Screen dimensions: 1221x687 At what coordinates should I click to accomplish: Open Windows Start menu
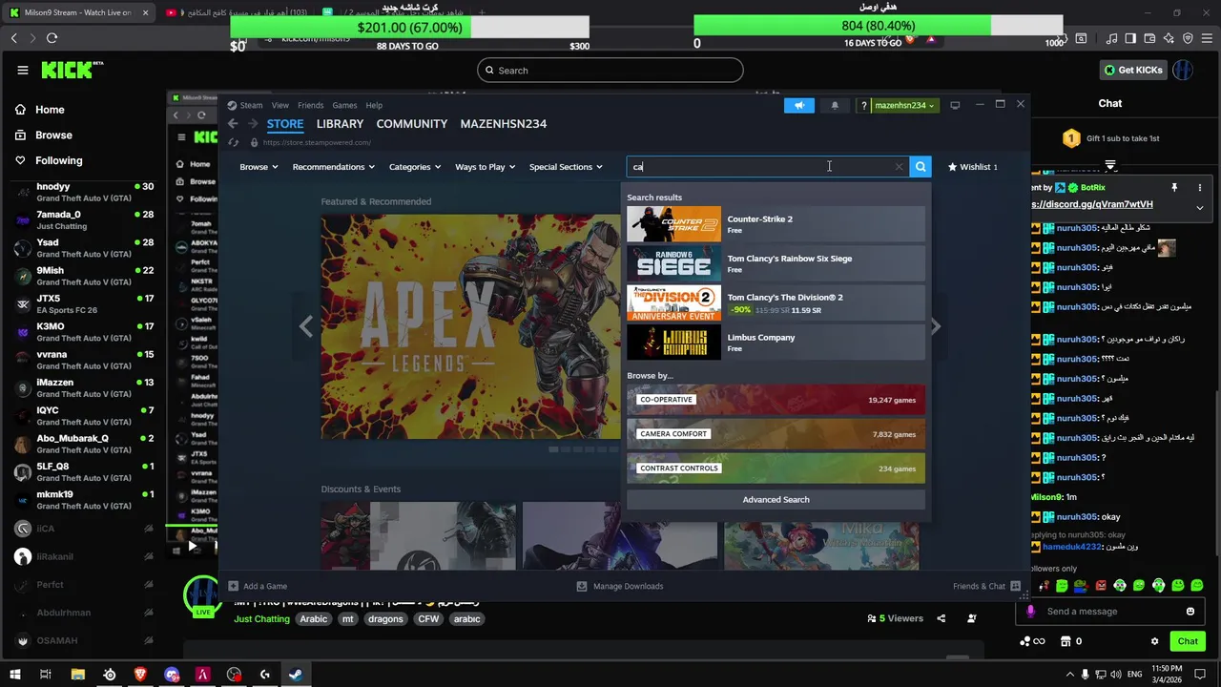tap(14, 675)
